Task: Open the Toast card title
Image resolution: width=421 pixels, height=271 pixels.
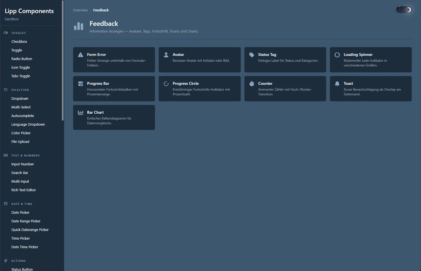Action: click(348, 83)
